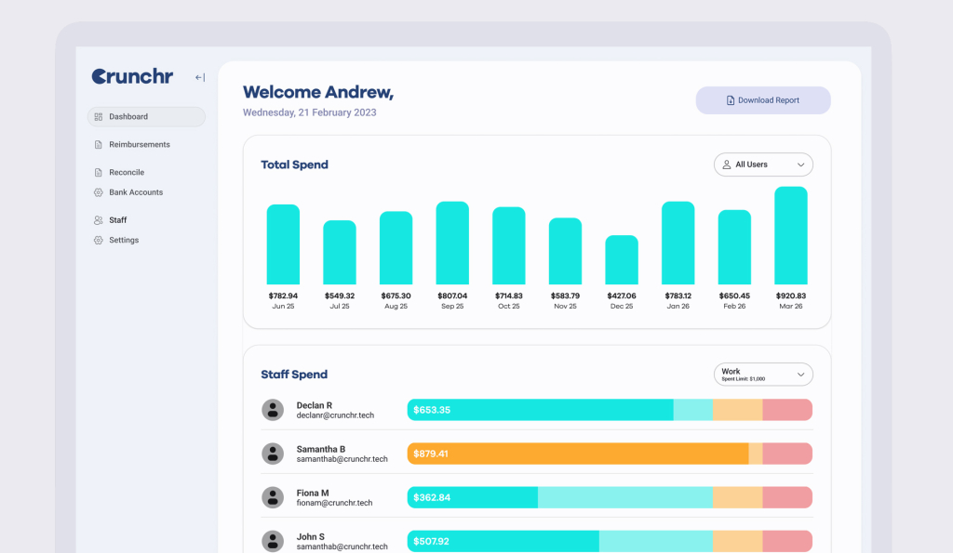Click Samantha B's $879.41 orange spend bar
The height and width of the screenshot is (553, 953).
578,454
